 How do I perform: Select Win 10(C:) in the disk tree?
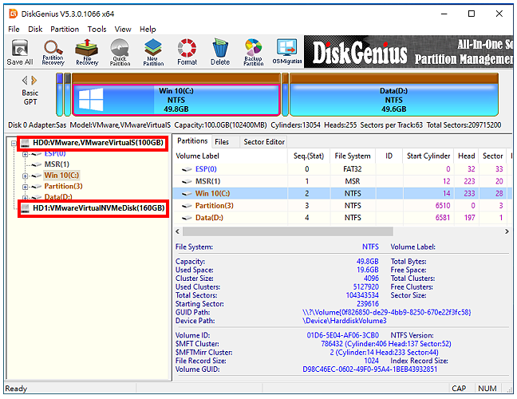click(61, 175)
